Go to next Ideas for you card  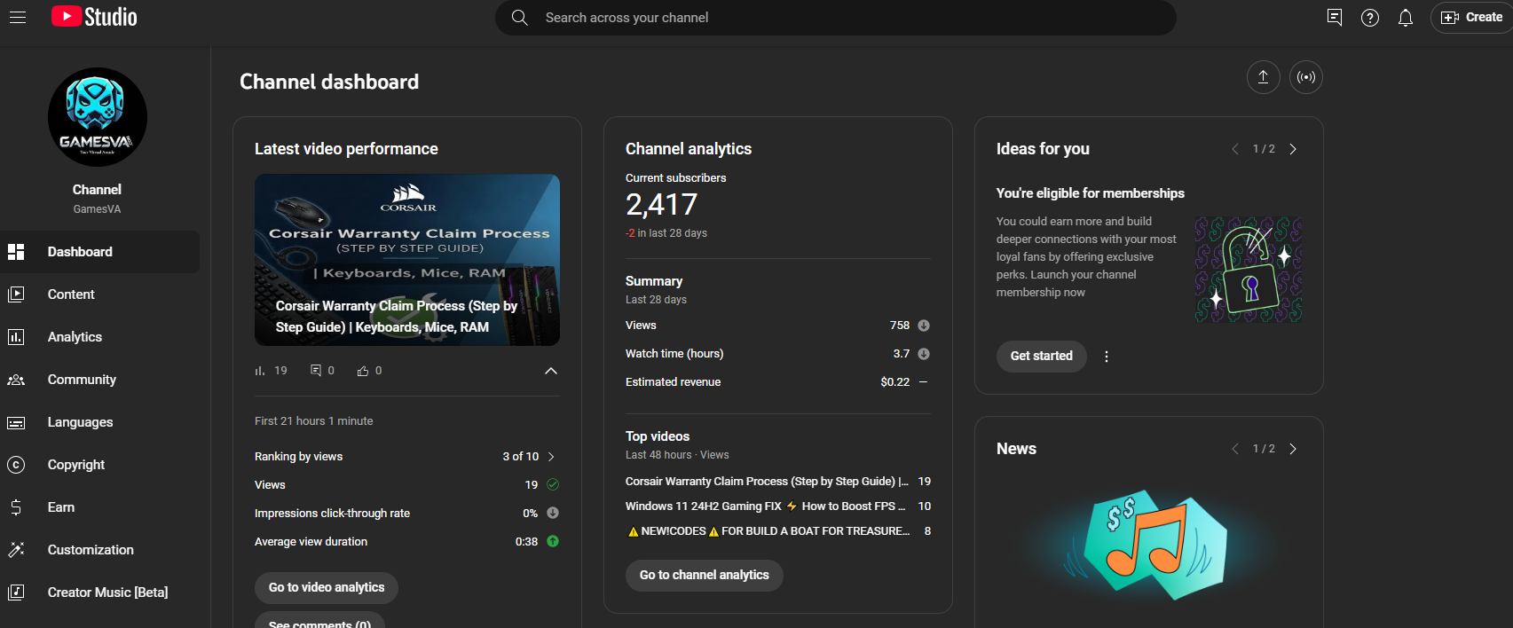(x=1293, y=149)
